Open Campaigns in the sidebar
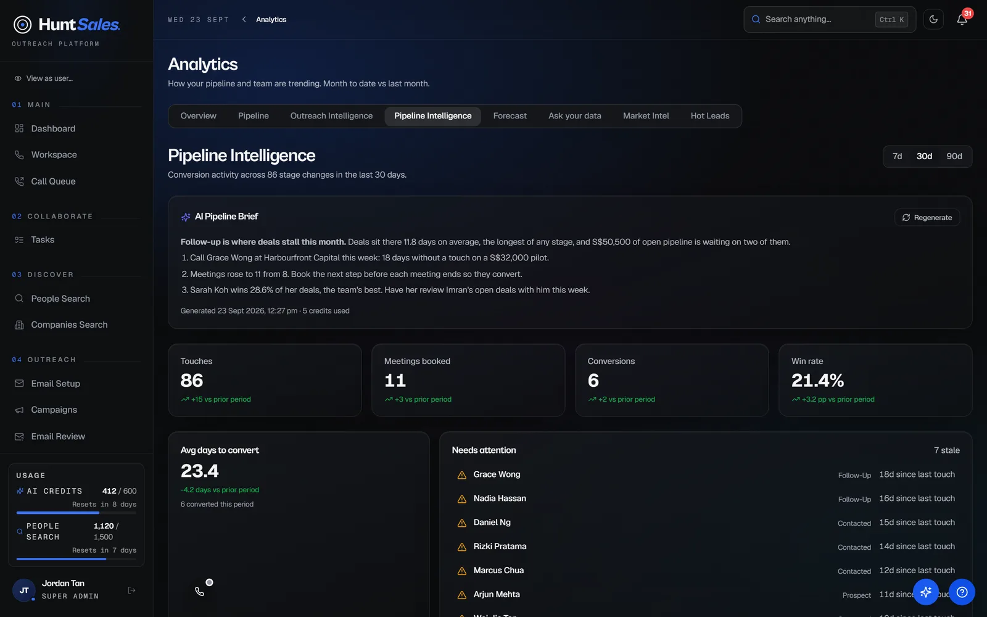This screenshot has width=987, height=617. pos(76,410)
